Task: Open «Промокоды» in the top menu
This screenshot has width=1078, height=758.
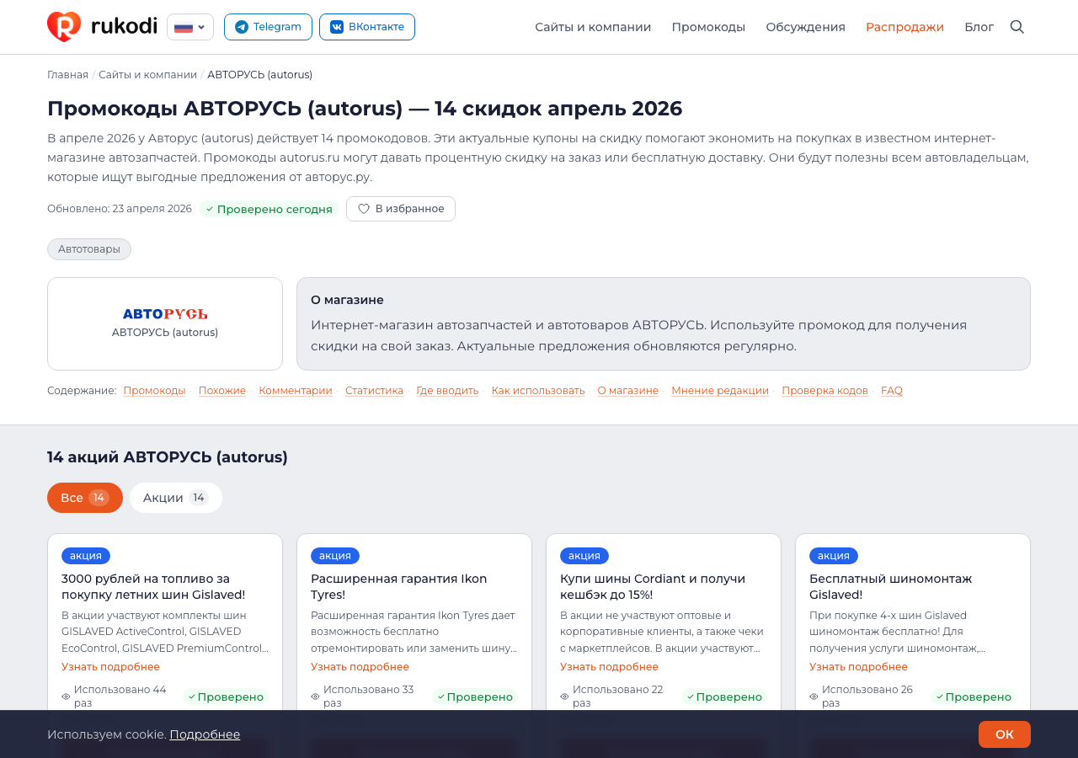Action: tap(708, 27)
